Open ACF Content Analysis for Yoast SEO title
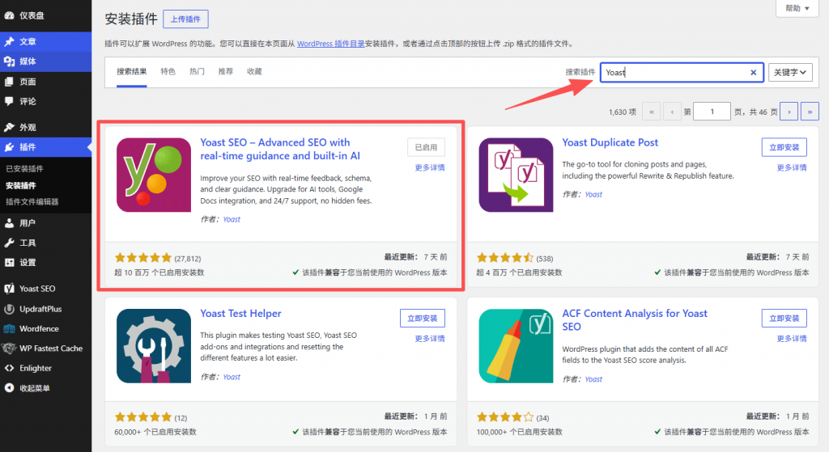Image resolution: width=829 pixels, height=452 pixels. click(635, 320)
